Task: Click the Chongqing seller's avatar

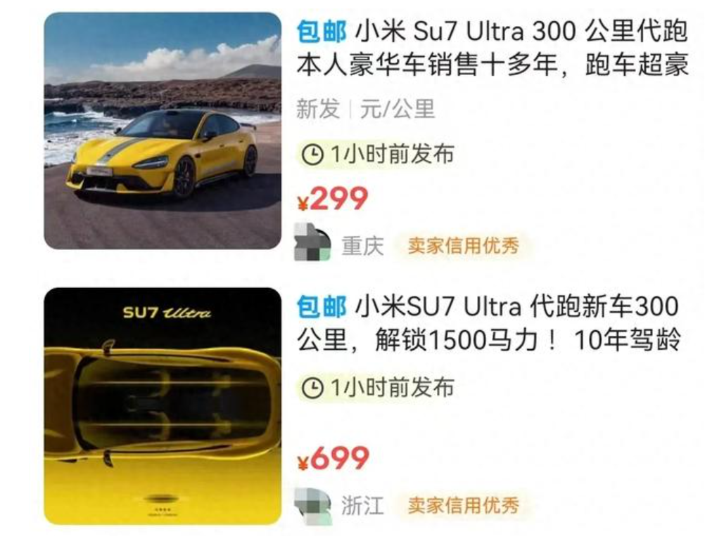Action: point(312,242)
